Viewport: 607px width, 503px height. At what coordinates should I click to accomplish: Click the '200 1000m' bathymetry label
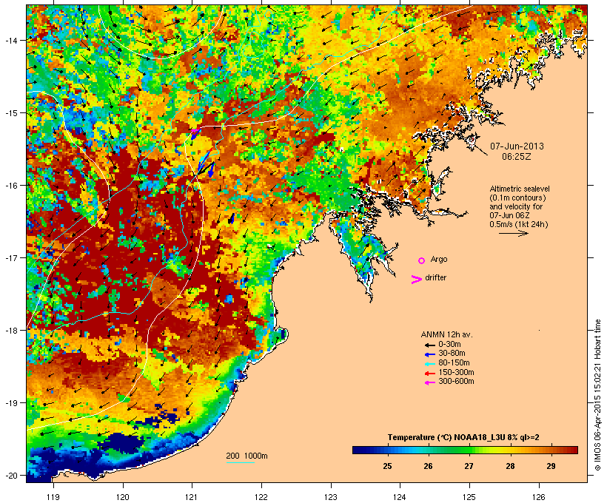247,456
